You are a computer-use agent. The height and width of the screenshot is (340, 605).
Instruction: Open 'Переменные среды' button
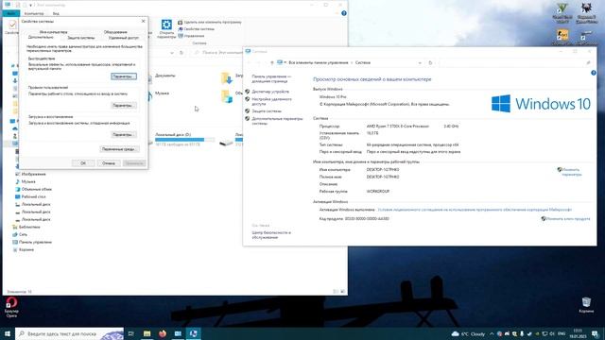119,149
